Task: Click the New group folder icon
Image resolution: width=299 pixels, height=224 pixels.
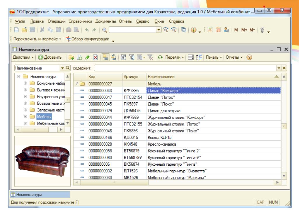Action: 72,57
